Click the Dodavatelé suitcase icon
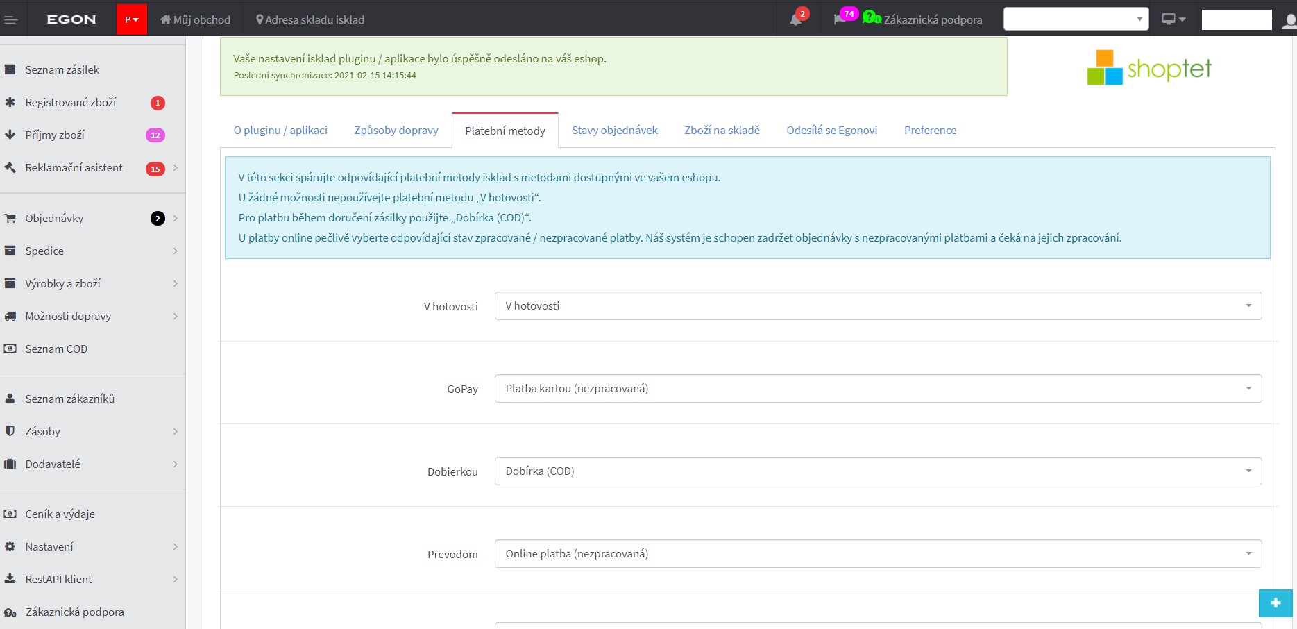The height and width of the screenshot is (629, 1297). coord(10,464)
